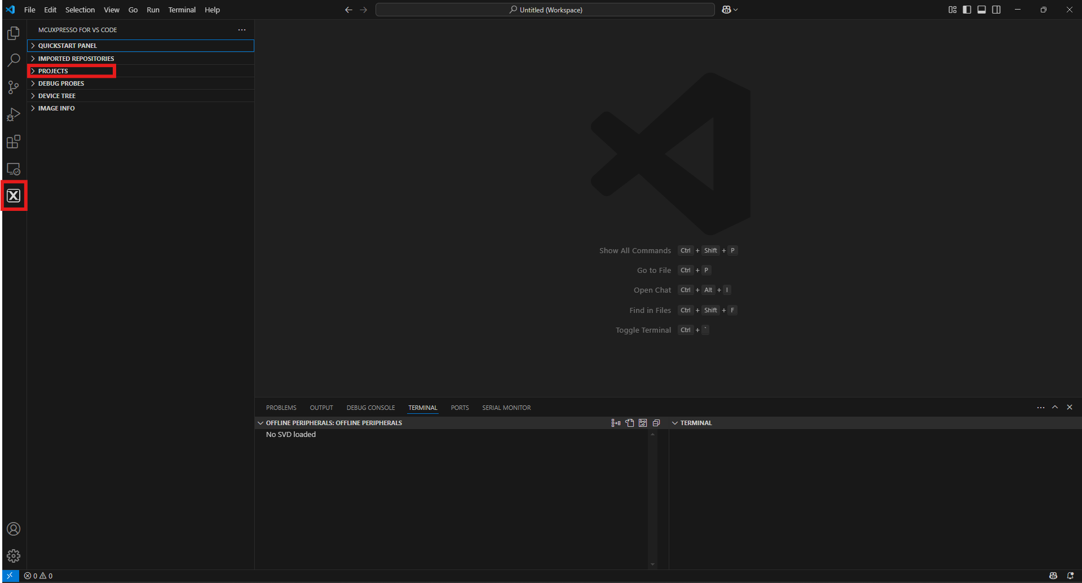Open the Run and Debug icon
Image resolution: width=1082 pixels, height=583 pixels.
(x=14, y=114)
